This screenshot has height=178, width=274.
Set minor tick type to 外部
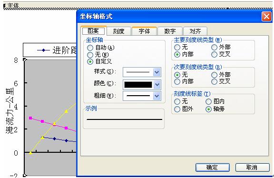tap(214, 75)
